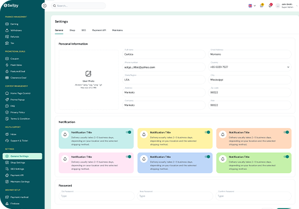Switch to the Payment API tab
299x209 pixels.
(99, 30)
